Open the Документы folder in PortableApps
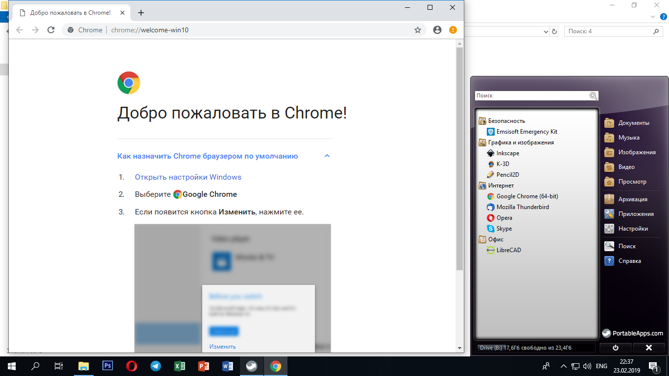The image size is (669, 376). click(627, 123)
